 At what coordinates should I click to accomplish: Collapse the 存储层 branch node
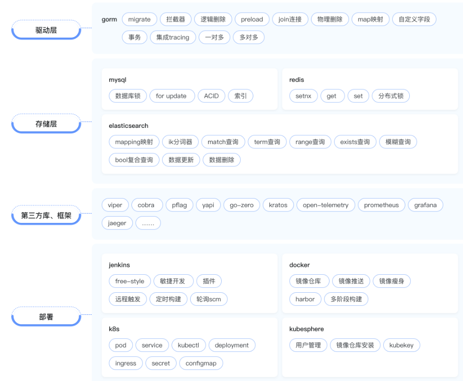point(46,123)
